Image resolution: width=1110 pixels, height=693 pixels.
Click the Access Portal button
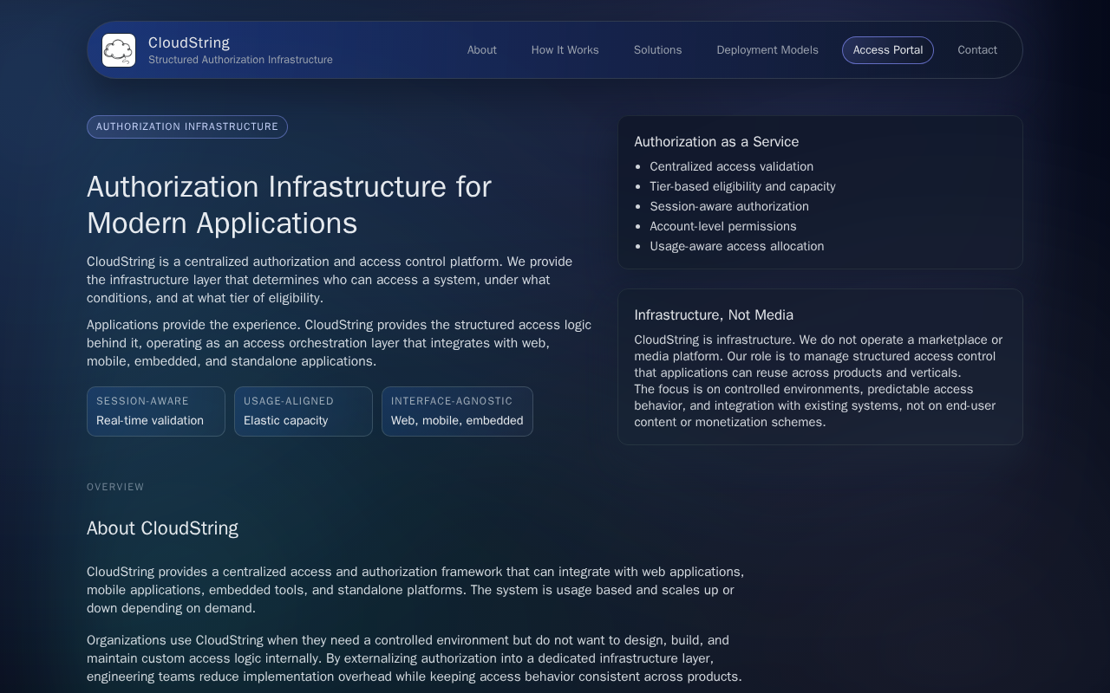tap(888, 50)
